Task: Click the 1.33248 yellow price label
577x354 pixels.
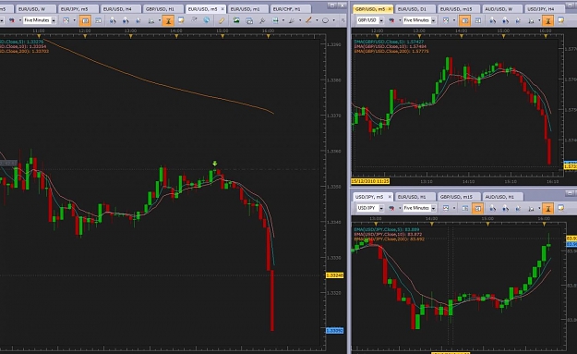Action: [x=334, y=275]
